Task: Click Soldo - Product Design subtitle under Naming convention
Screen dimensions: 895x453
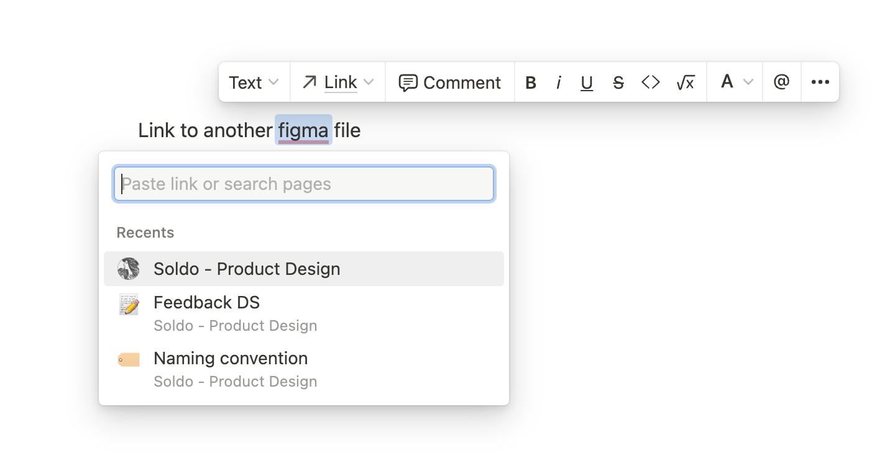Action: pyautogui.click(x=236, y=382)
